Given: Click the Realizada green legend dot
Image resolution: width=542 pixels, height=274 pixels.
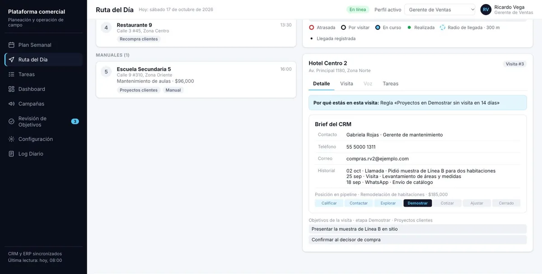Looking at the screenshot, I should click(409, 27).
